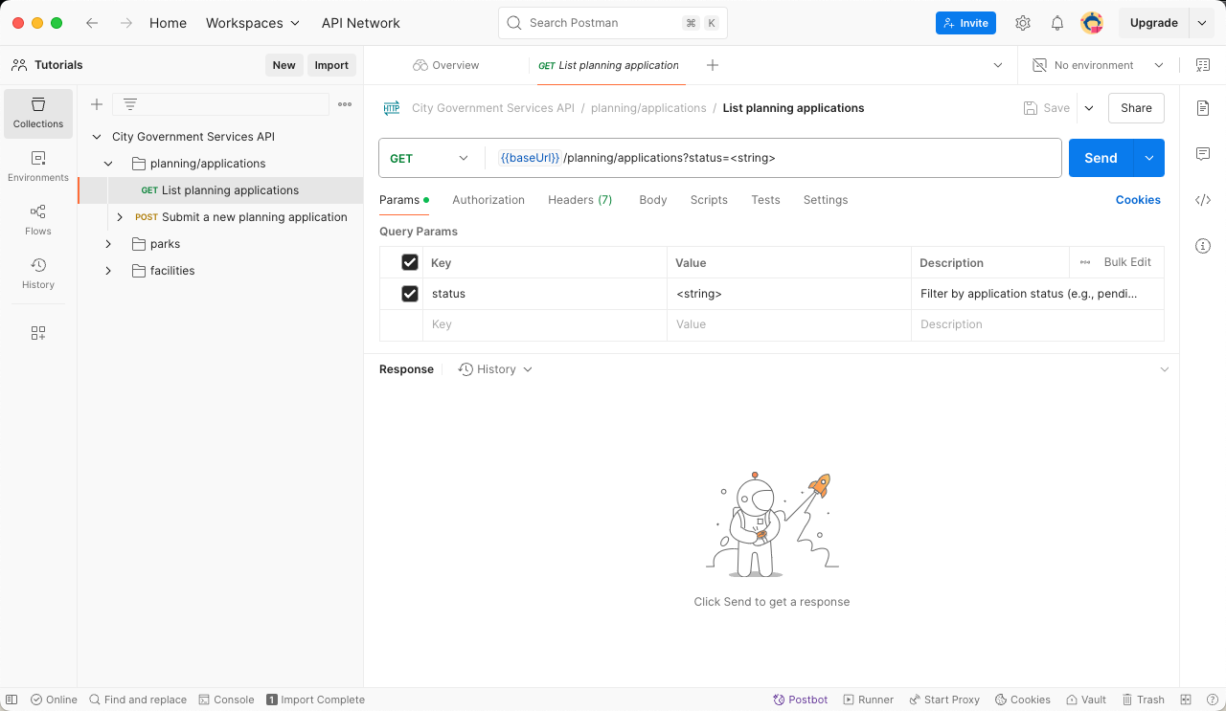Open the Documentation icon in right sidebar
This screenshot has height=711, width=1226.
coord(1203,108)
